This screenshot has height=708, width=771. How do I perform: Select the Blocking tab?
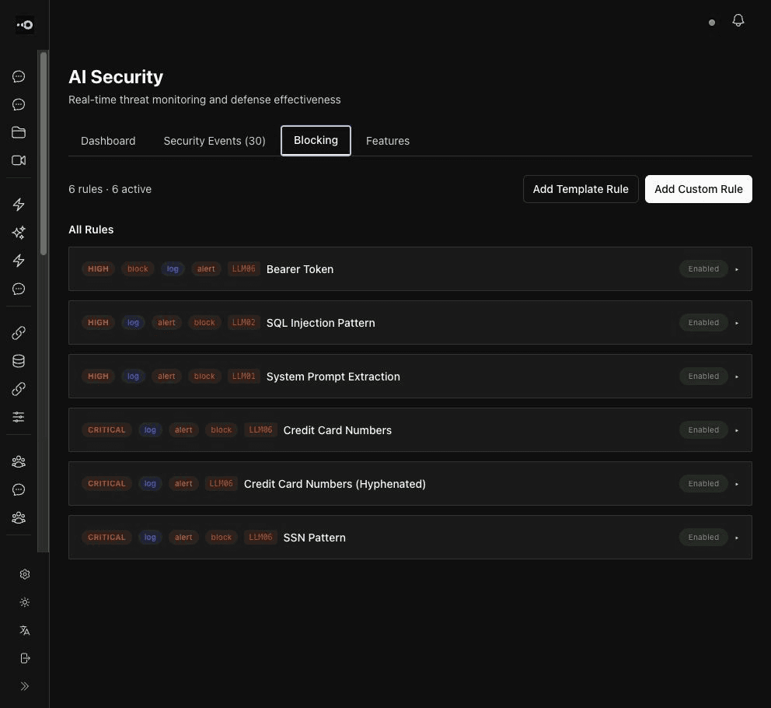point(316,140)
